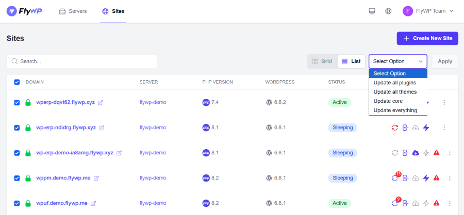Go to the Sites tab

[113, 11]
